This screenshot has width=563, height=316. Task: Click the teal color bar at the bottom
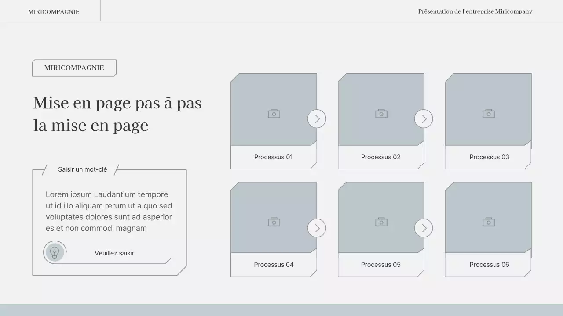tap(281, 310)
